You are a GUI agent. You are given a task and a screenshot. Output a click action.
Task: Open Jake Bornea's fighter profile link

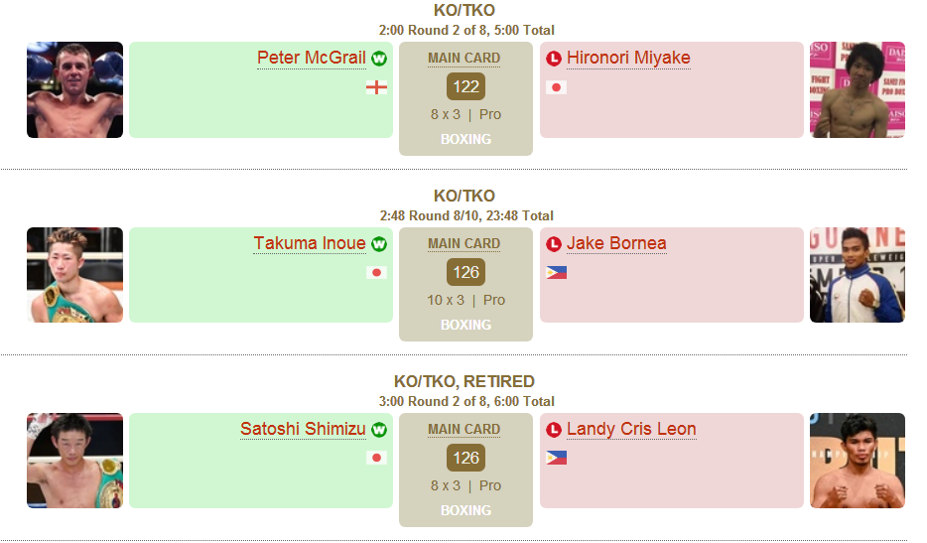616,243
